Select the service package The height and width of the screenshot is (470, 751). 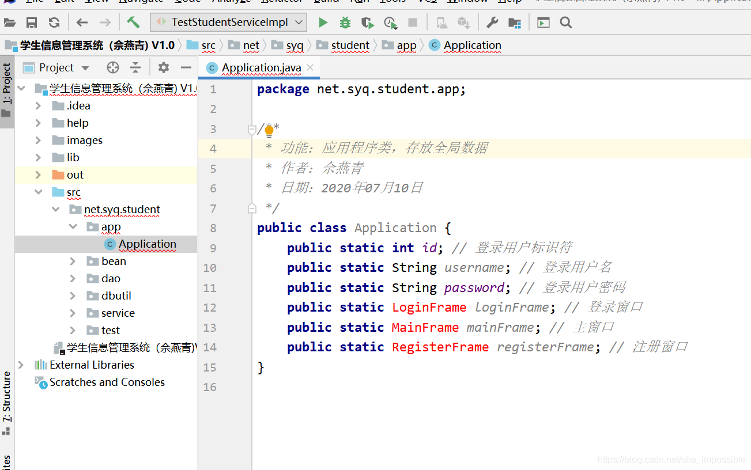tap(118, 313)
